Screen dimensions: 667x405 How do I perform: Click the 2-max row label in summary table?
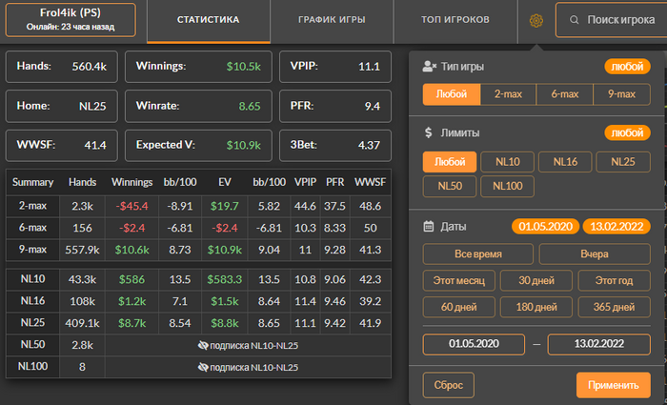click(32, 206)
